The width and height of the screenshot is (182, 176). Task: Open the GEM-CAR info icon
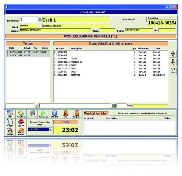tap(55, 114)
